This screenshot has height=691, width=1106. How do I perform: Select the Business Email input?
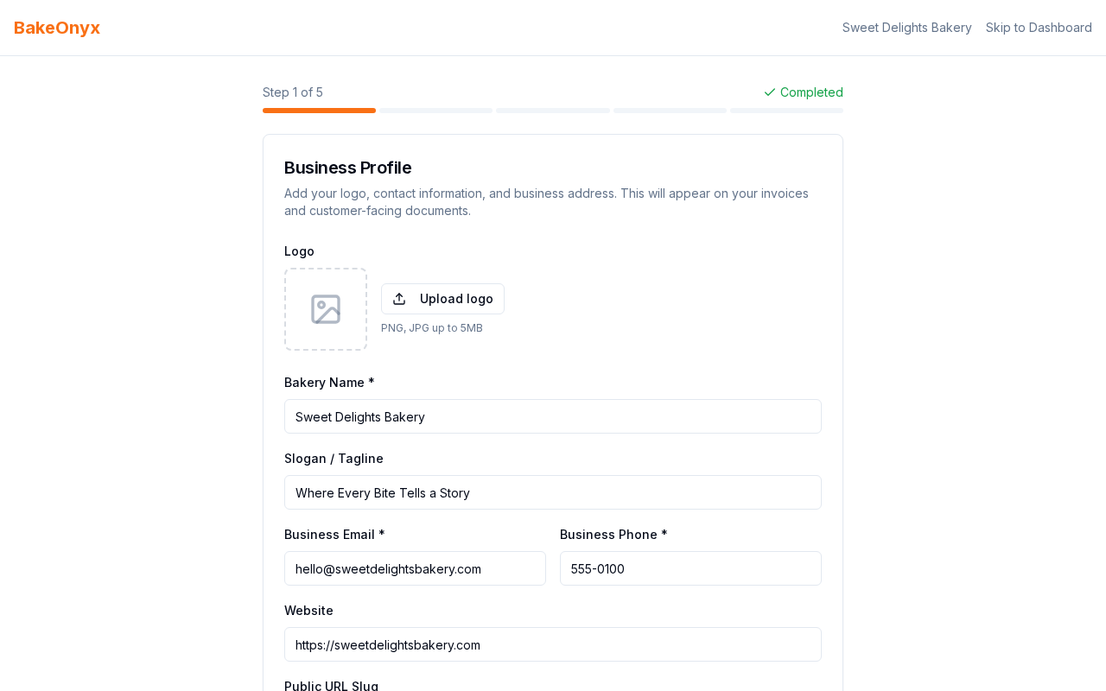415,568
